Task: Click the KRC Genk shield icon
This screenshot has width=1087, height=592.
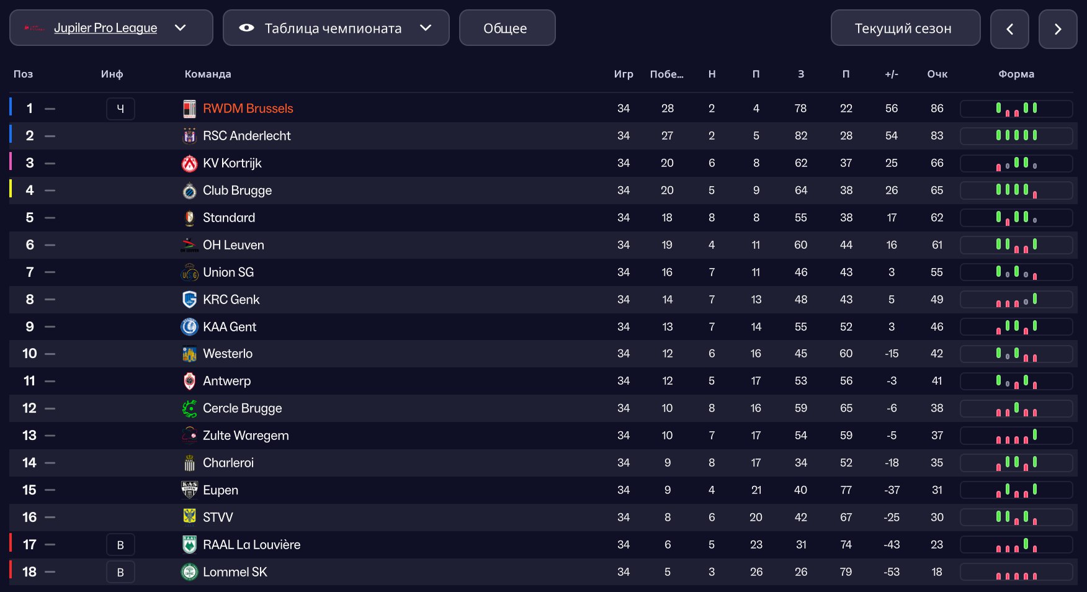Action: click(x=189, y=300)
